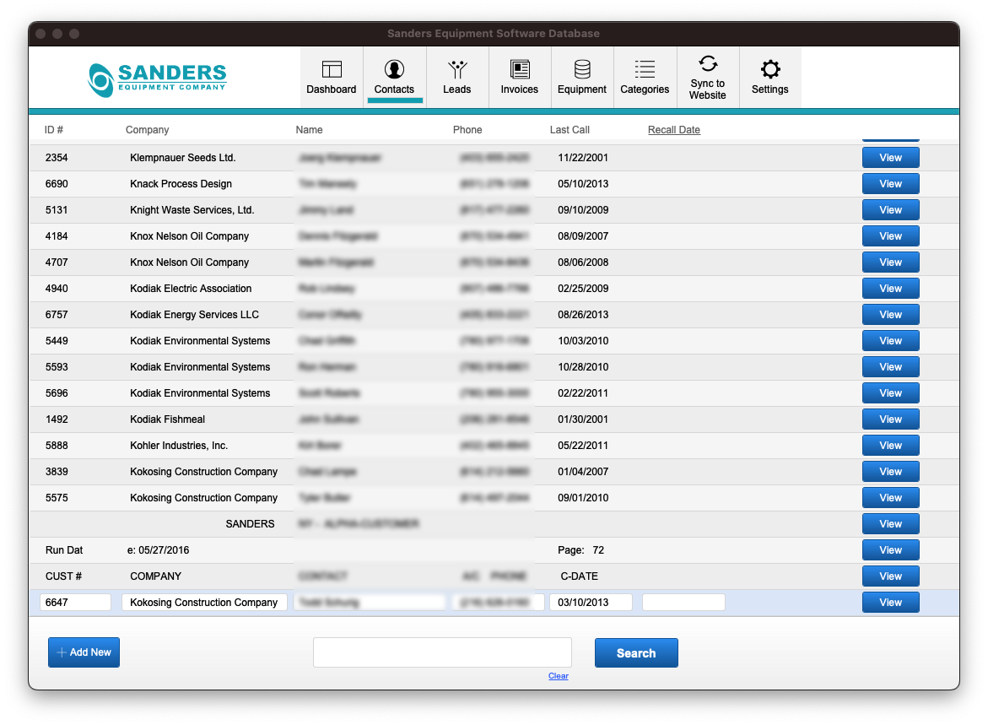
Task: View Klempnauer Seeds Ltd. record
Action: point(890,158)
